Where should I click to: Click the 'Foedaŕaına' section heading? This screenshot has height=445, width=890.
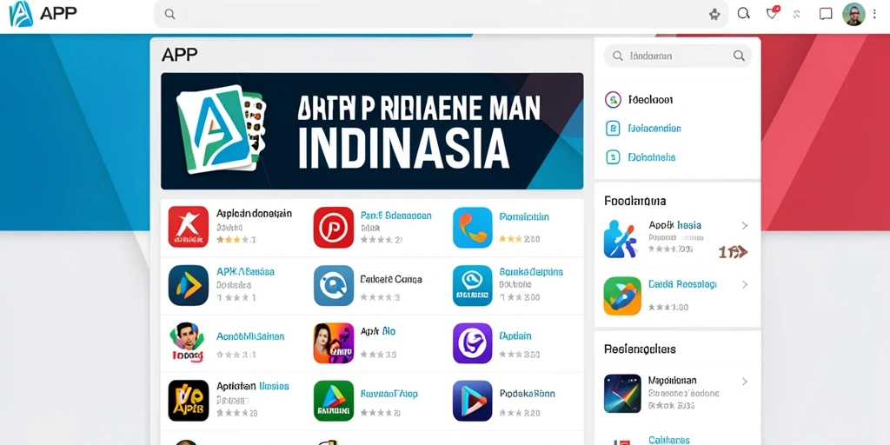coord(635,201)
